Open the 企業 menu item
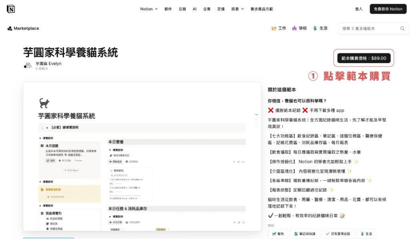 [207, 9]
